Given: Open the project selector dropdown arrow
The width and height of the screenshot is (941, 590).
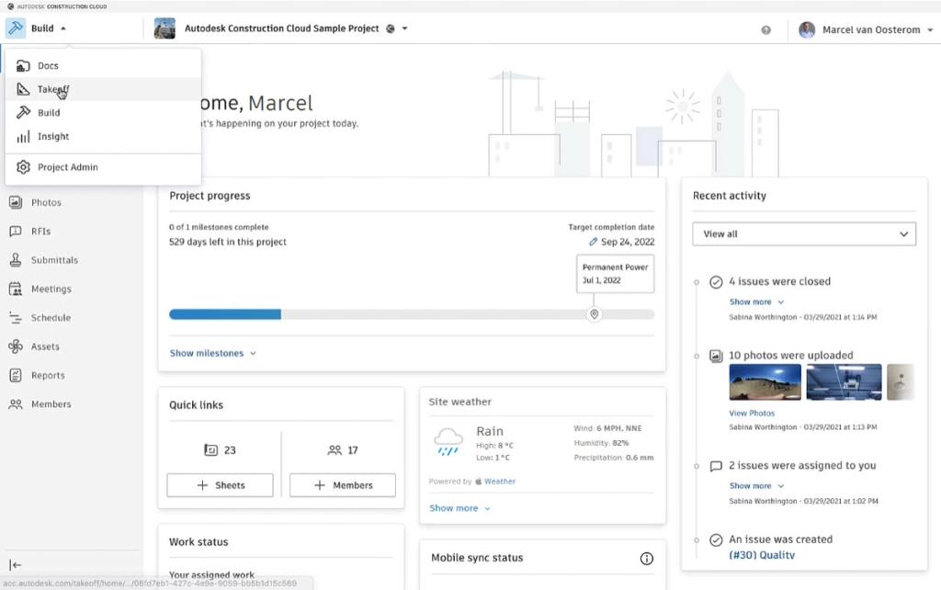Looking at the screenshot, I should pyautogui.click(x=404, y=28).
